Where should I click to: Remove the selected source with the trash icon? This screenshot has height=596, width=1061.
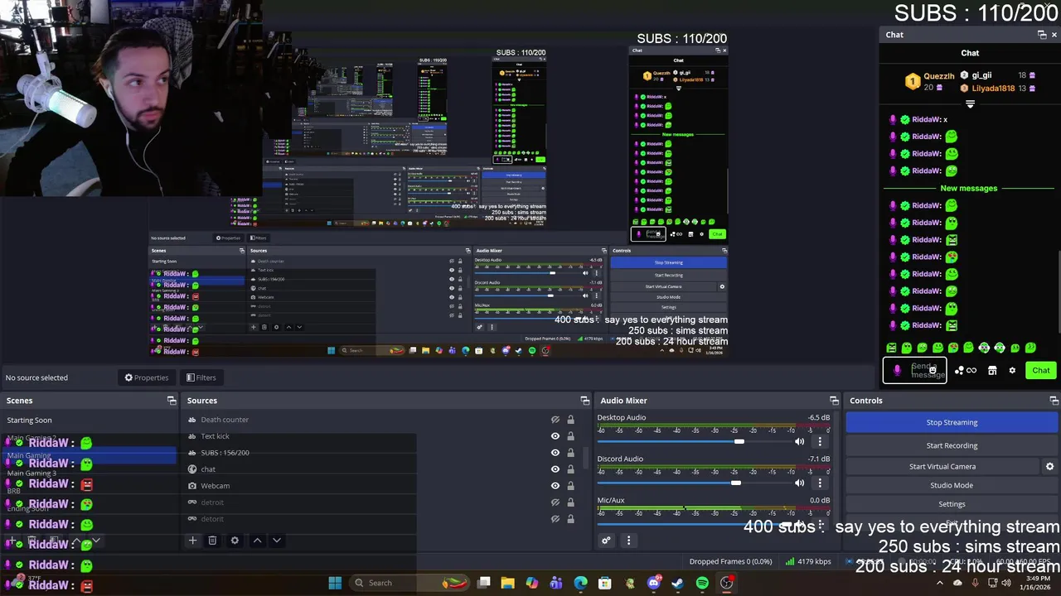[212, 541]
